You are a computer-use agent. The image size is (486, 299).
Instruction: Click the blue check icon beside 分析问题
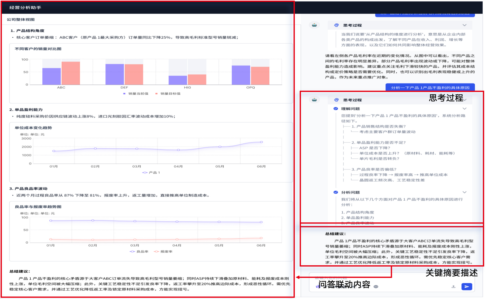(336, 192)
